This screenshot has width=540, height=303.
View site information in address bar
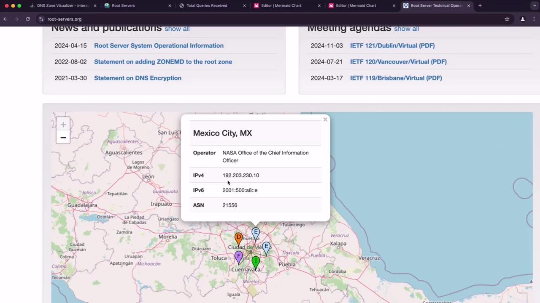[41, 19]
